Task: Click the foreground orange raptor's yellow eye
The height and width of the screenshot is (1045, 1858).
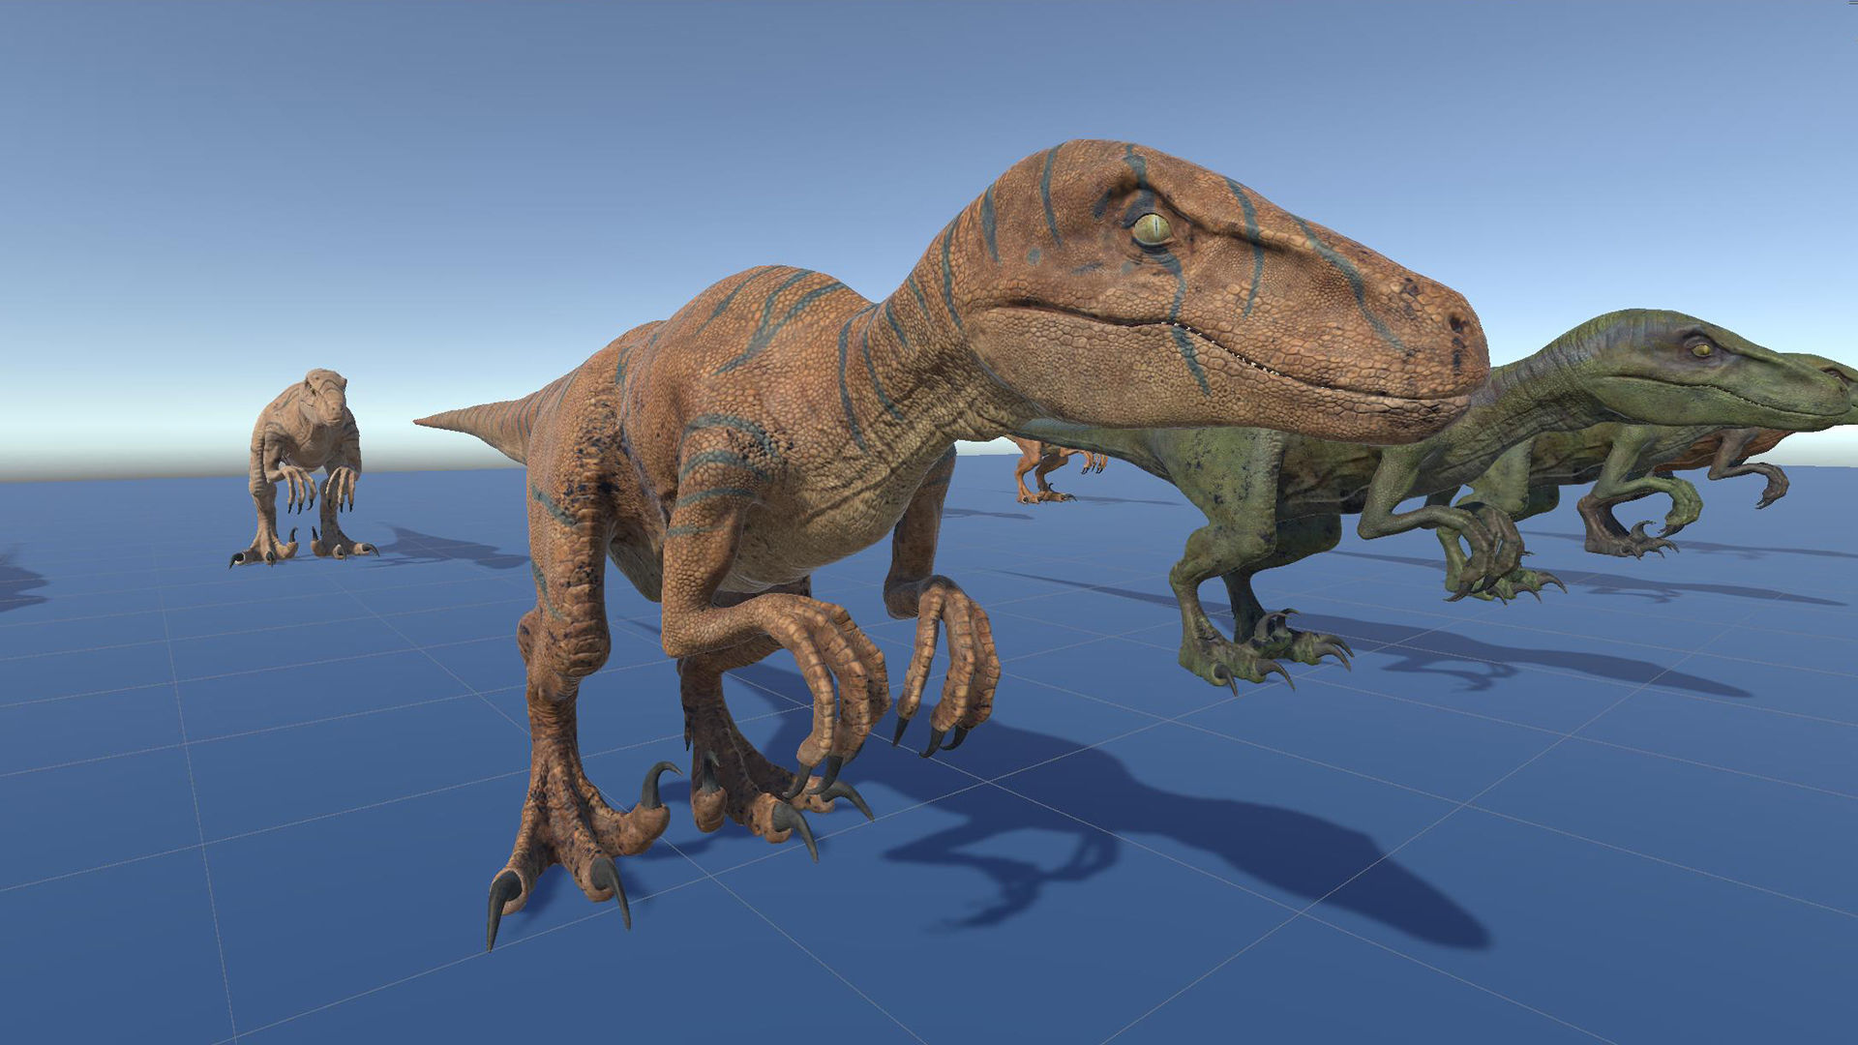Action: point(1152,229)
